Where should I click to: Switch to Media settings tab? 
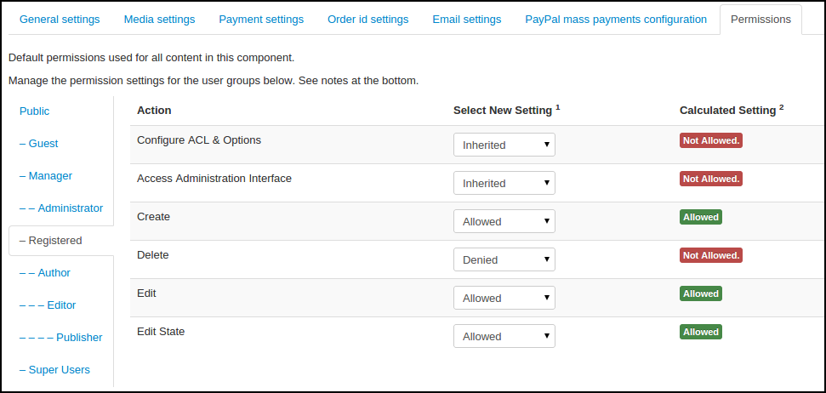click(x=159, y=20)
